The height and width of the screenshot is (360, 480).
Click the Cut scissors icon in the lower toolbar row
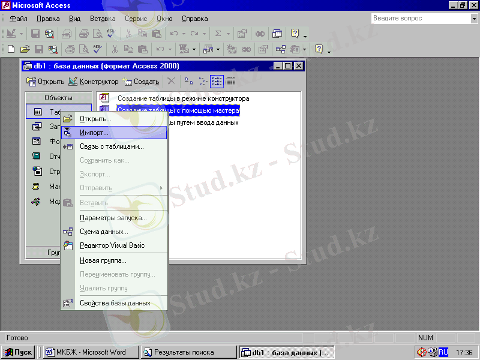(x=115, y=49)
